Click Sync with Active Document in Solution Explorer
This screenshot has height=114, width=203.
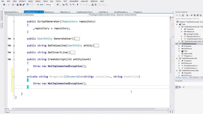(192, 15)
